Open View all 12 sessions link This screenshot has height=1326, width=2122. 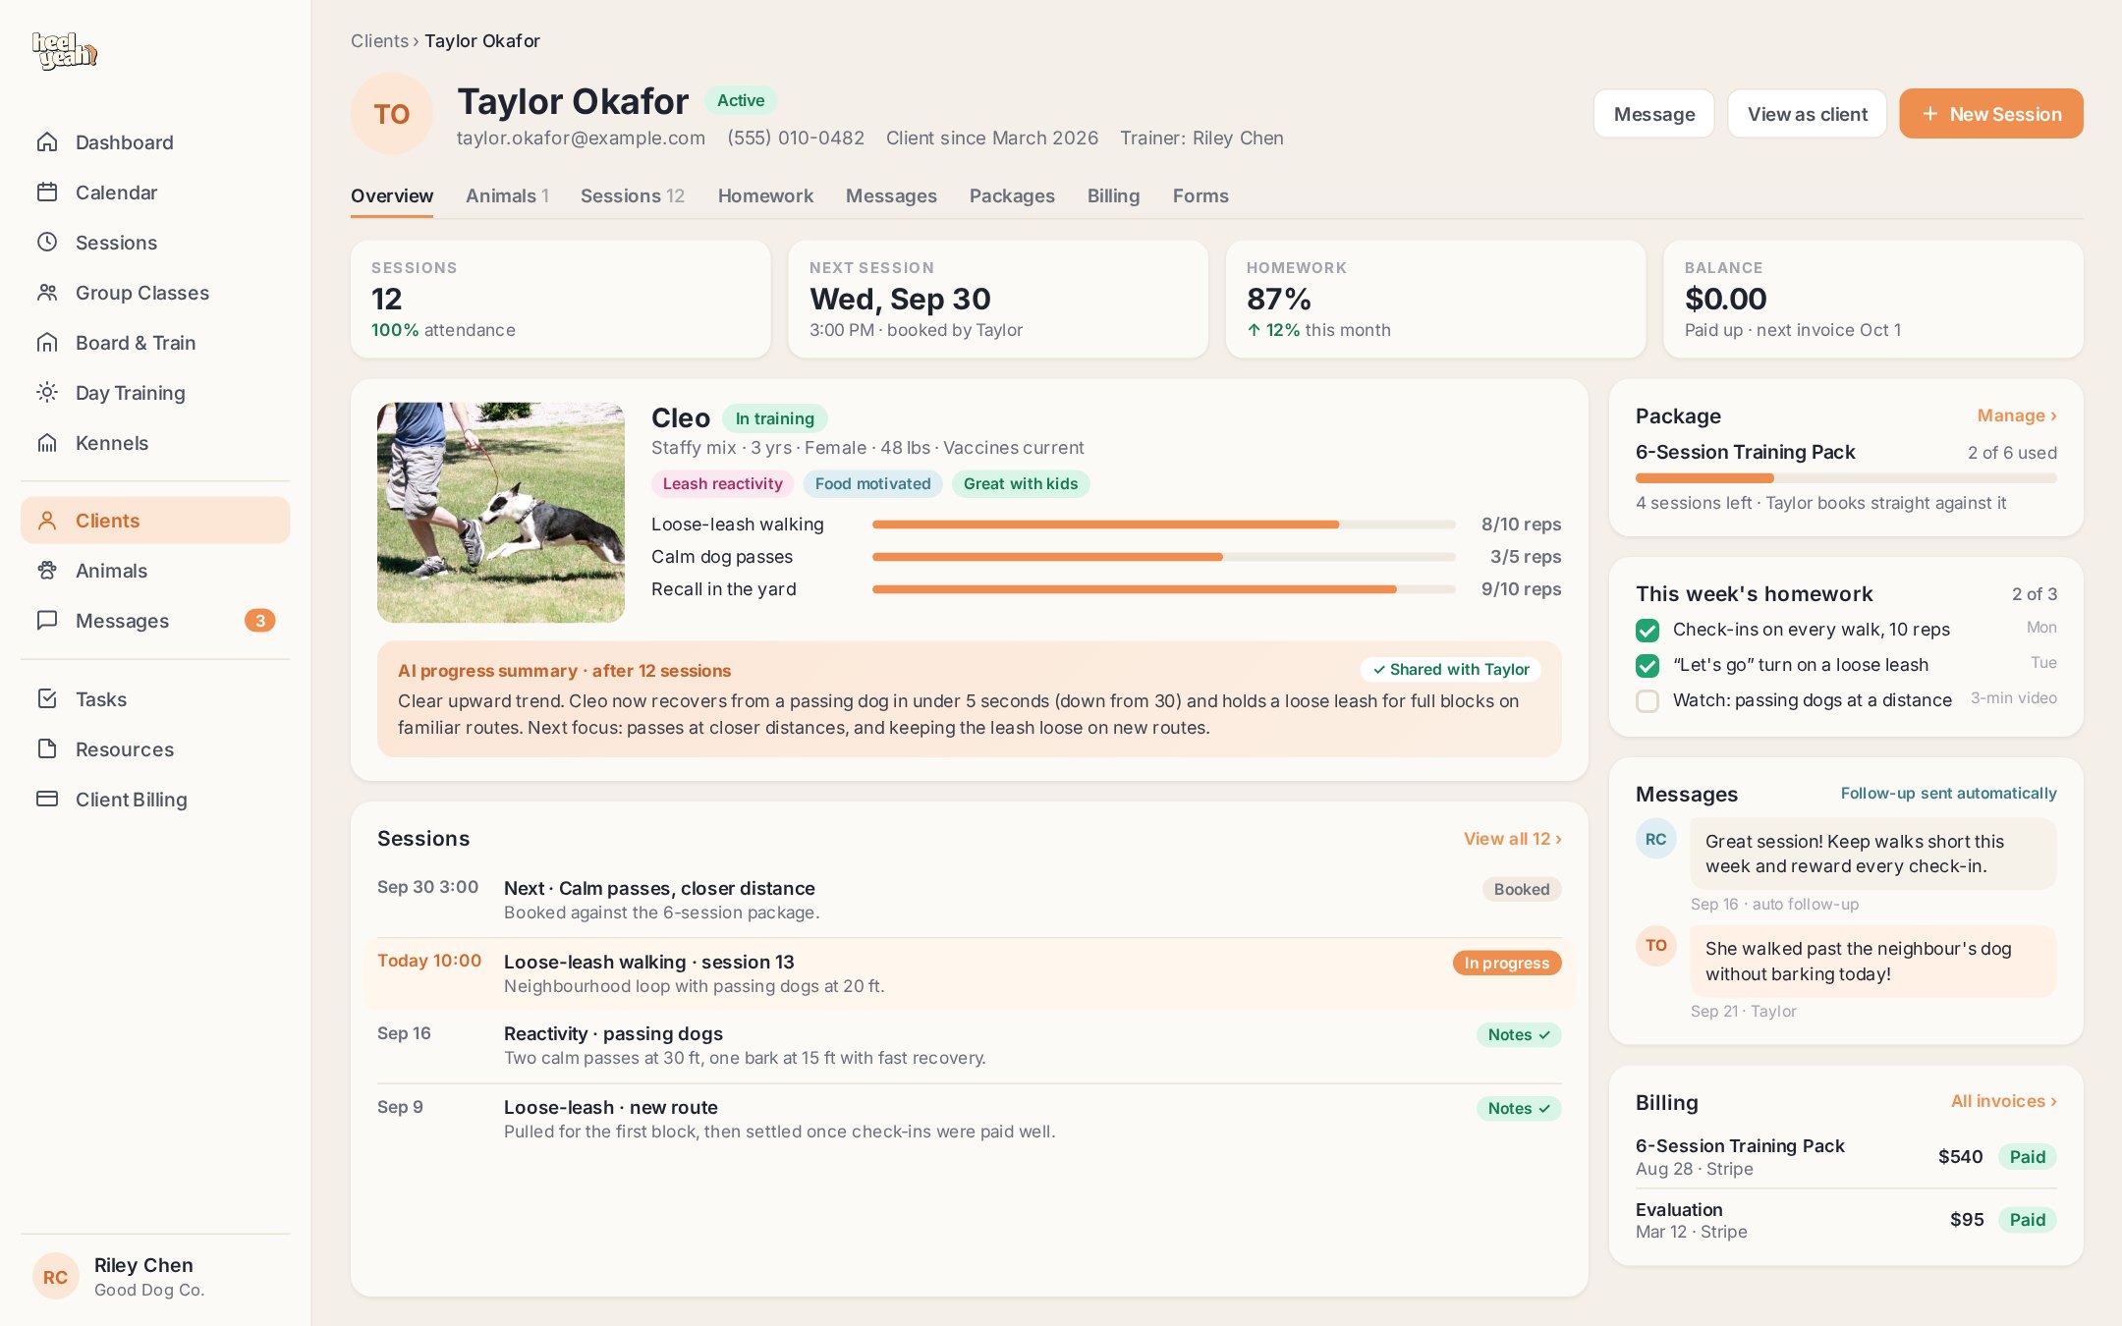(x=1512, y=839)
